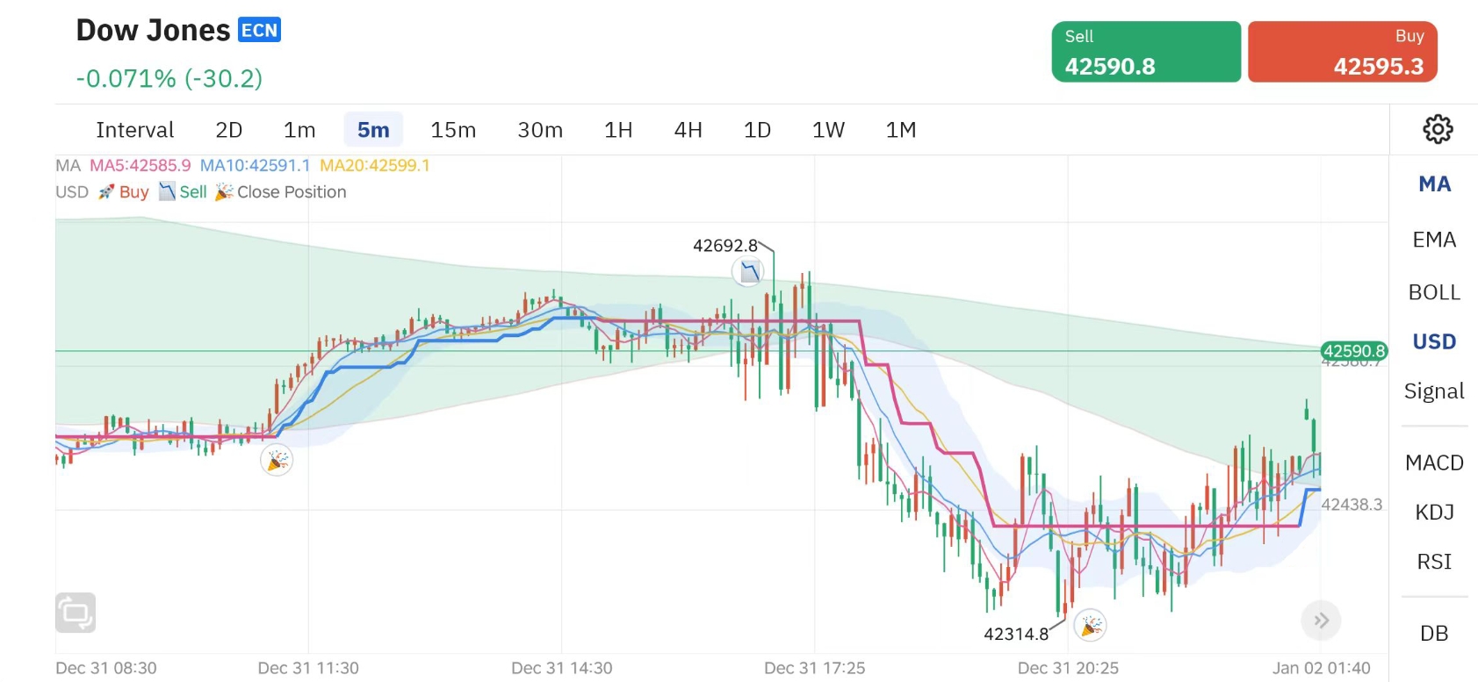Click the sell marker icon near 42692.8

(749, 272)
